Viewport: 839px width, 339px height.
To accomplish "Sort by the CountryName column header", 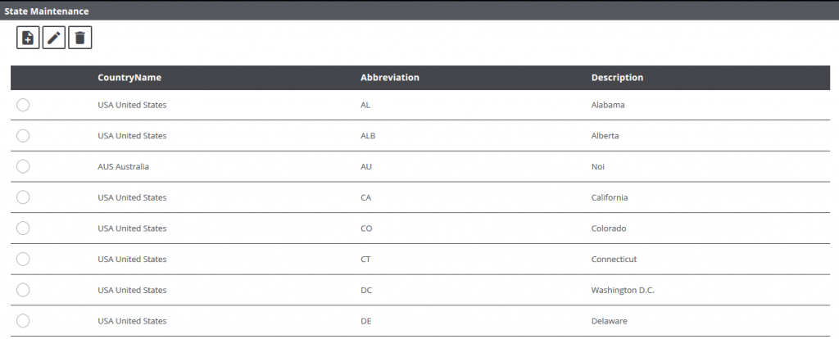I will tap(129, 78).
